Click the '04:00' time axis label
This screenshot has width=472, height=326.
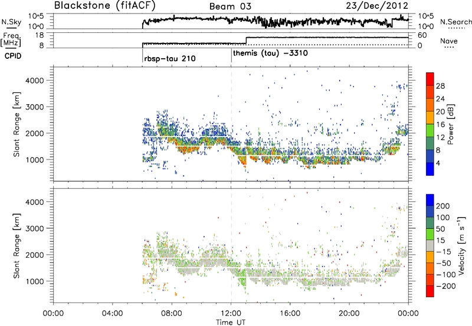tap(113, 314)
